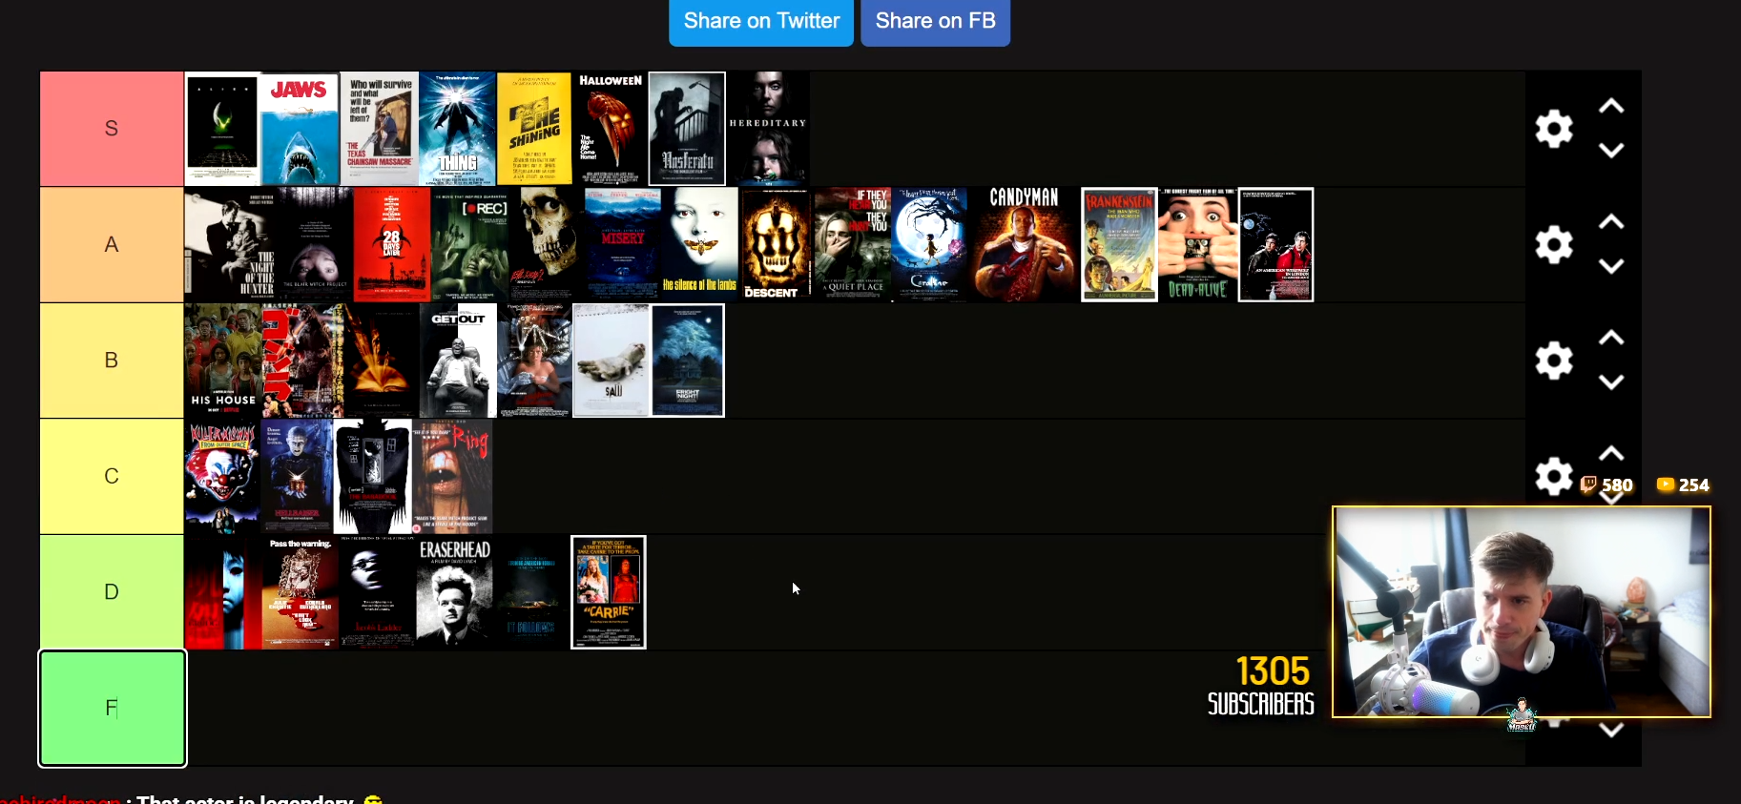This screenshot has height=804, width=1741.
Task: Select the A tier label
Action: coord(112,245)
